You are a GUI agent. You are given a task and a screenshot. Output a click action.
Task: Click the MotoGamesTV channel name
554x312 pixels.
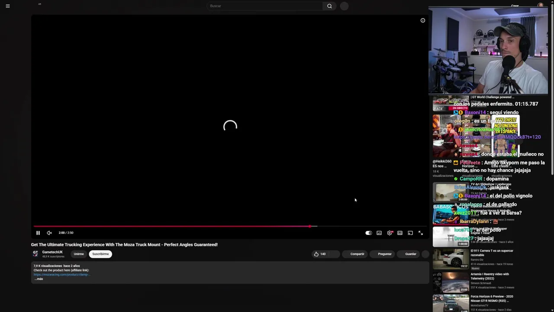pos(480,305)
